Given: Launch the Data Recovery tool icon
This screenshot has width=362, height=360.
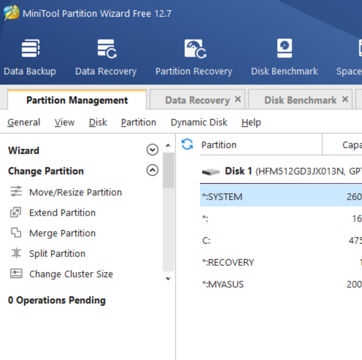Looking at the screenshot, I should (107, 49).
